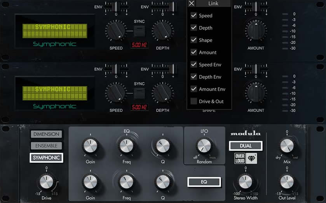Click the upper unit amount ENV slider
Screen dimensions: 326x203
(256, 7)
